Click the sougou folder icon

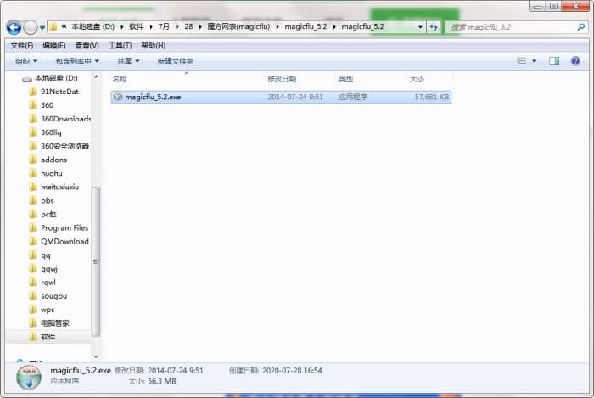[x=33, y=296]
